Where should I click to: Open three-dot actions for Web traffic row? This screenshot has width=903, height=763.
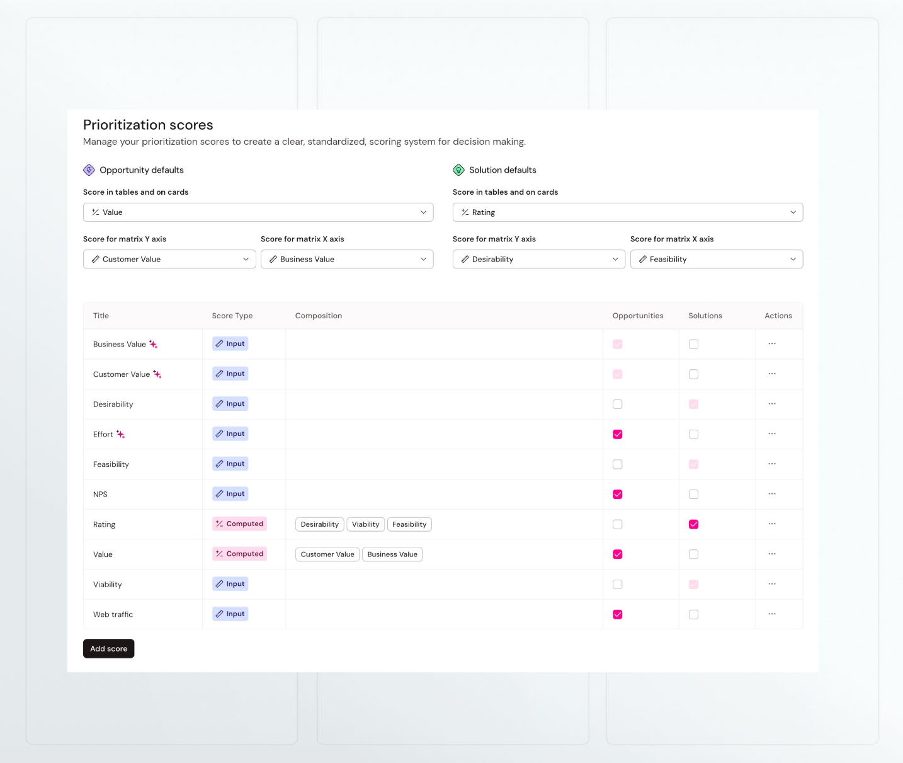(x=772, y=614)
